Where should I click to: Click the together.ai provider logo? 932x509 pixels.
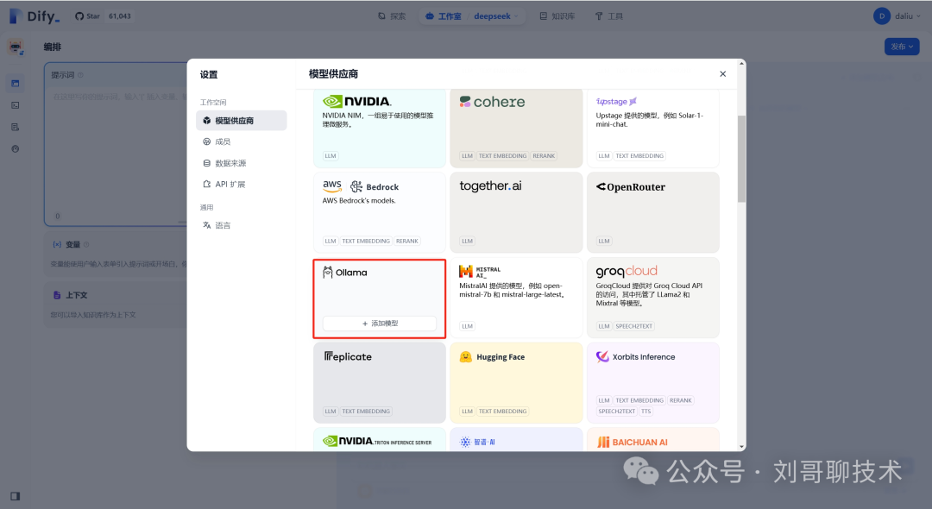[490, 185]
